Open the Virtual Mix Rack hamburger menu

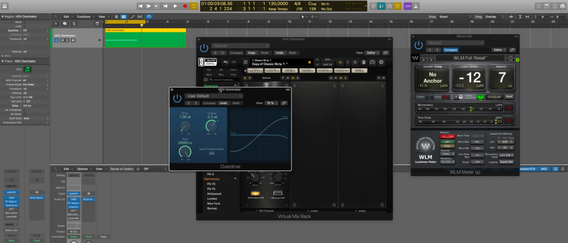(x=245, y=62)
